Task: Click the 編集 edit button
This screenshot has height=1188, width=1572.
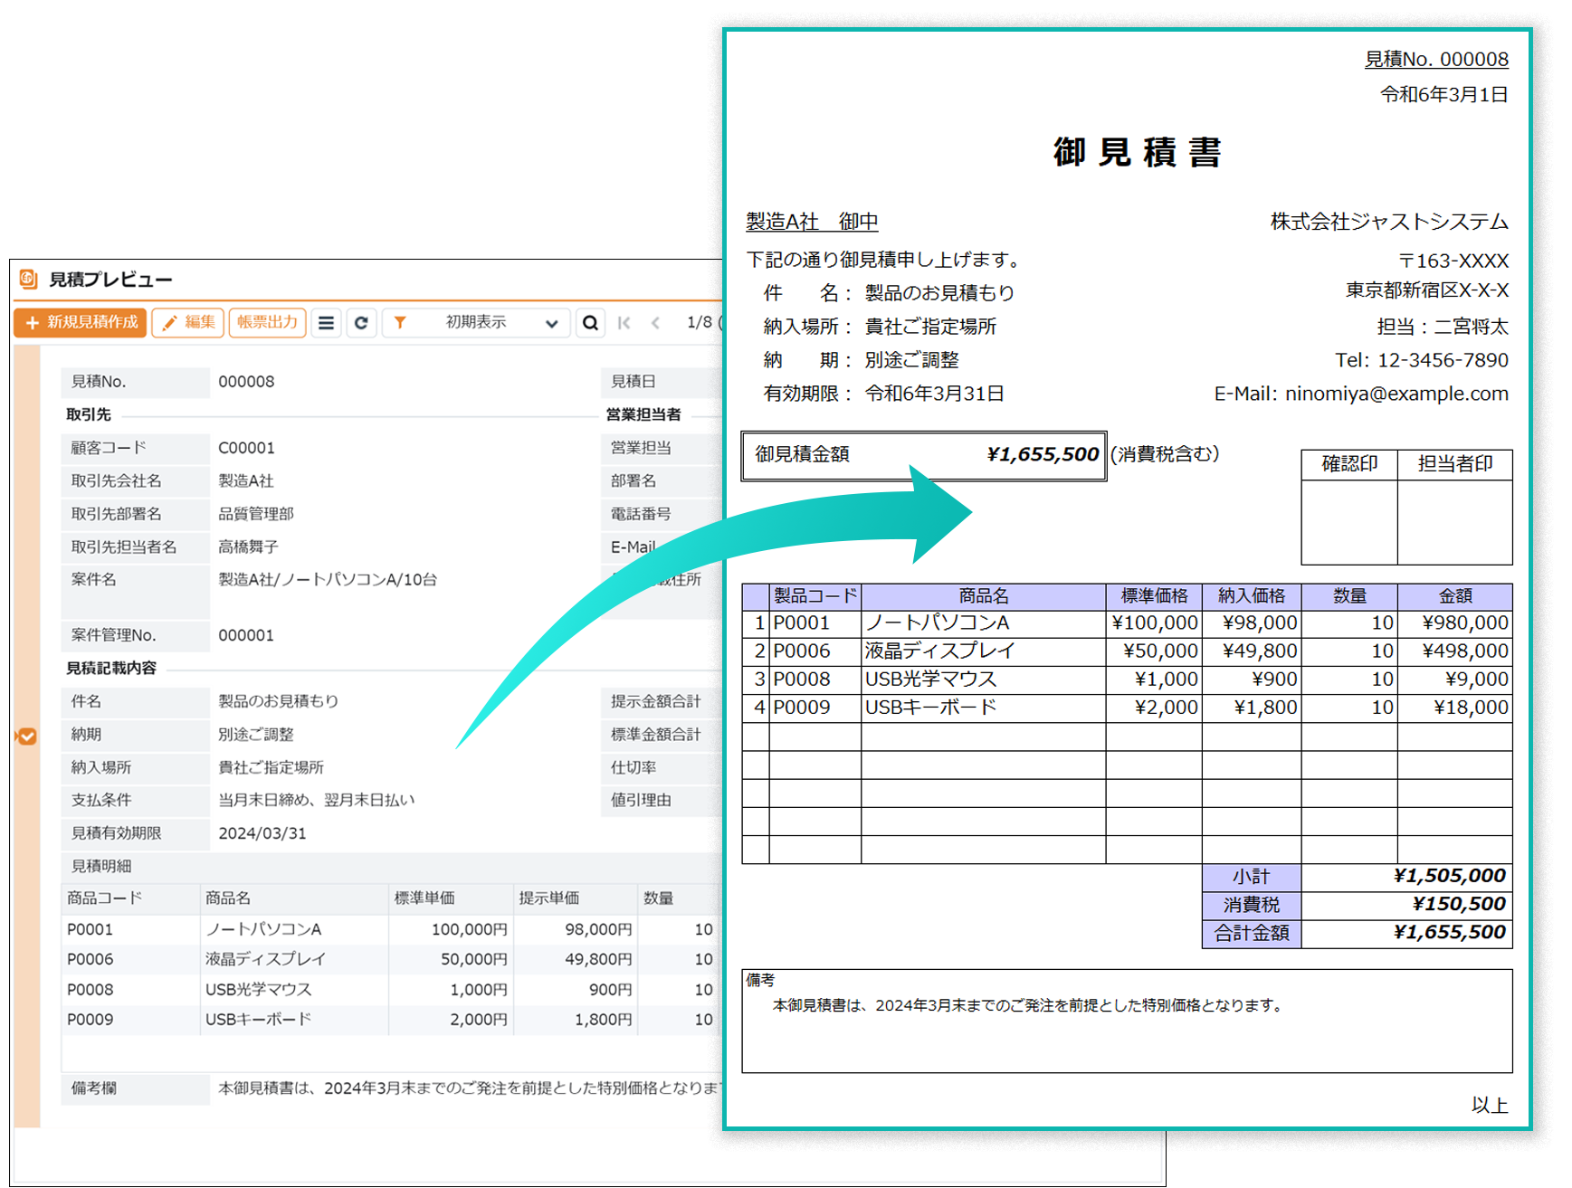Action: click(188, 322)
